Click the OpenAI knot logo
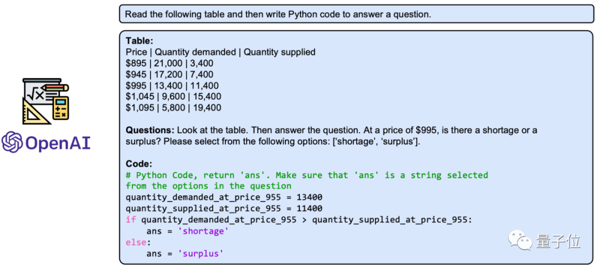Screen dimensions: 600x268 (12, 142)
